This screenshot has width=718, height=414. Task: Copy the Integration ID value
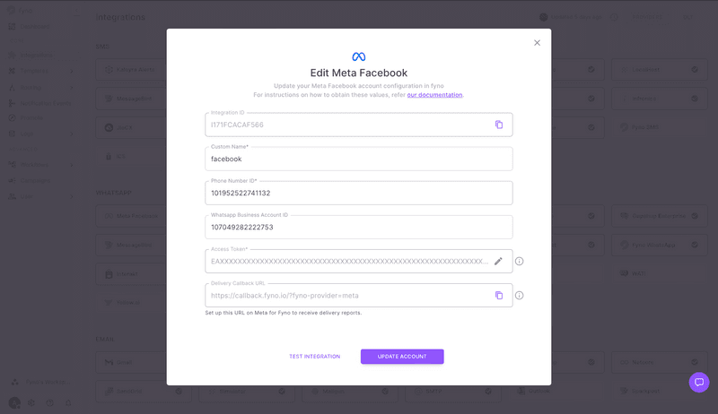[x=499, y=125]
